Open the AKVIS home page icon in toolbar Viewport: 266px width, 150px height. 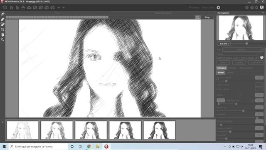(5, 7)
